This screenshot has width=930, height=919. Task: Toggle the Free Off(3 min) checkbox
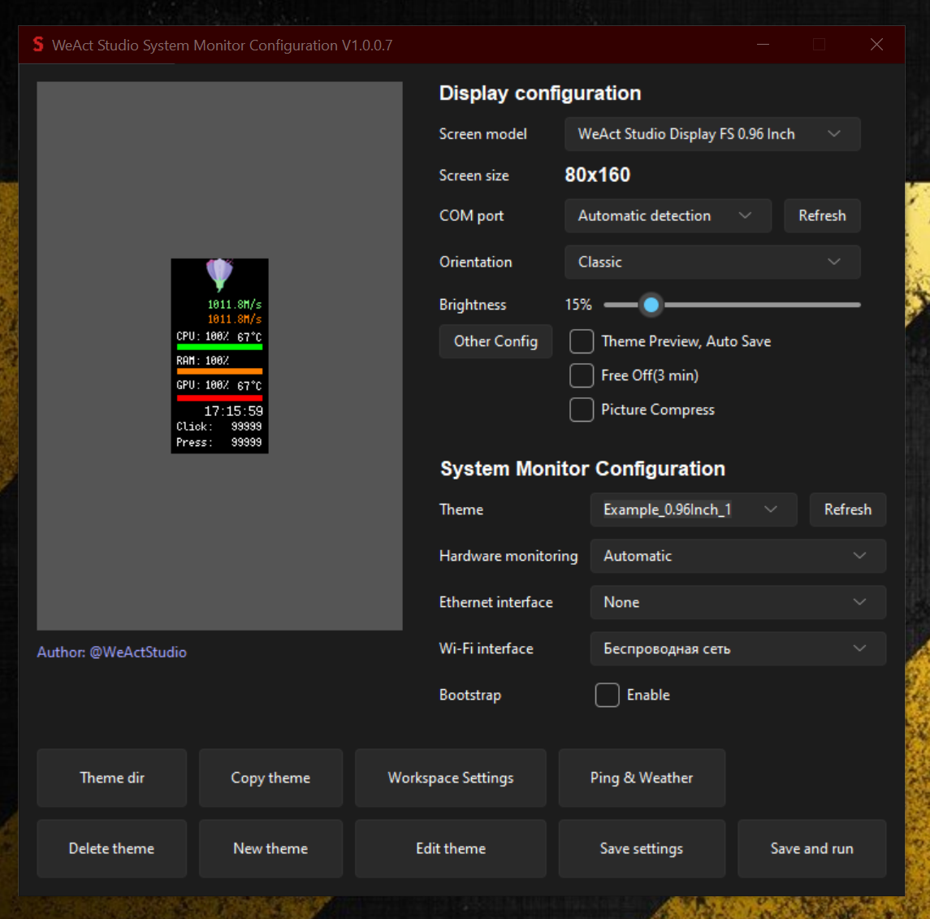(582, 375)
